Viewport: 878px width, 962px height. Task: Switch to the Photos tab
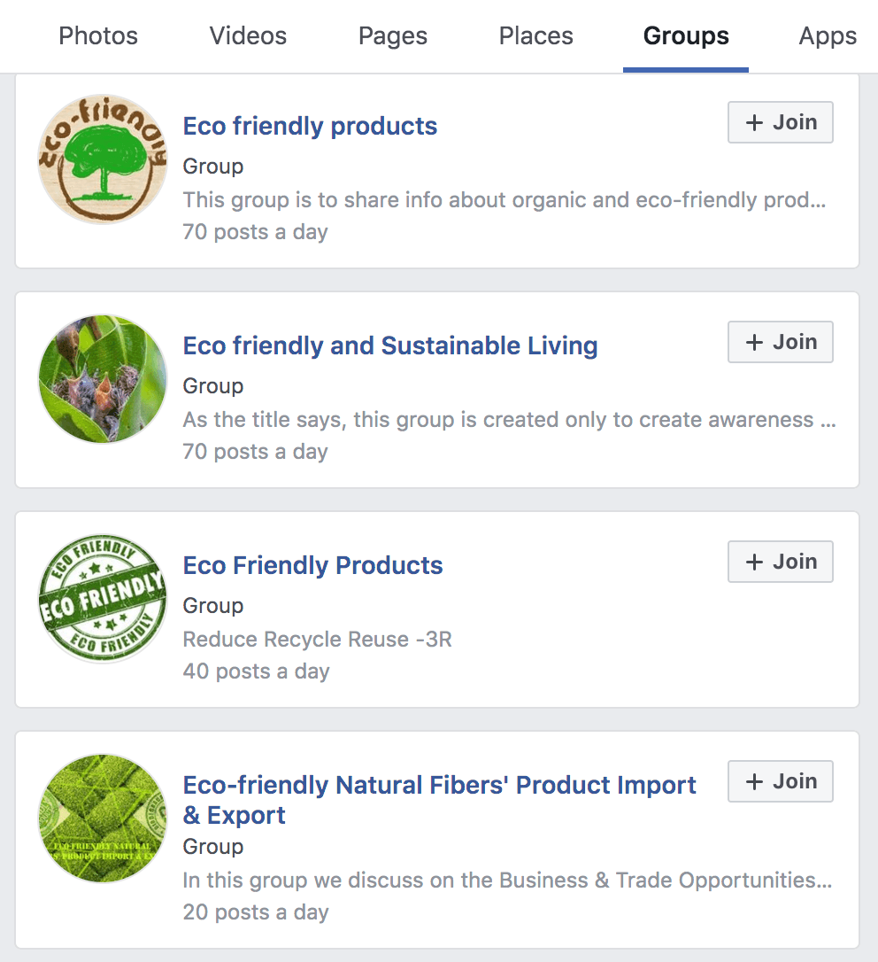coord(98,36)
